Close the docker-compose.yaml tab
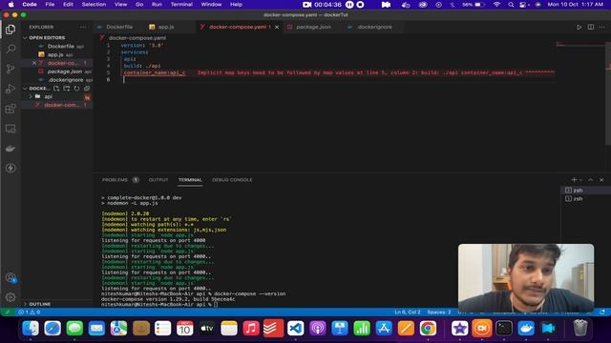The image size is (611, 343). (x=277, y=27)
